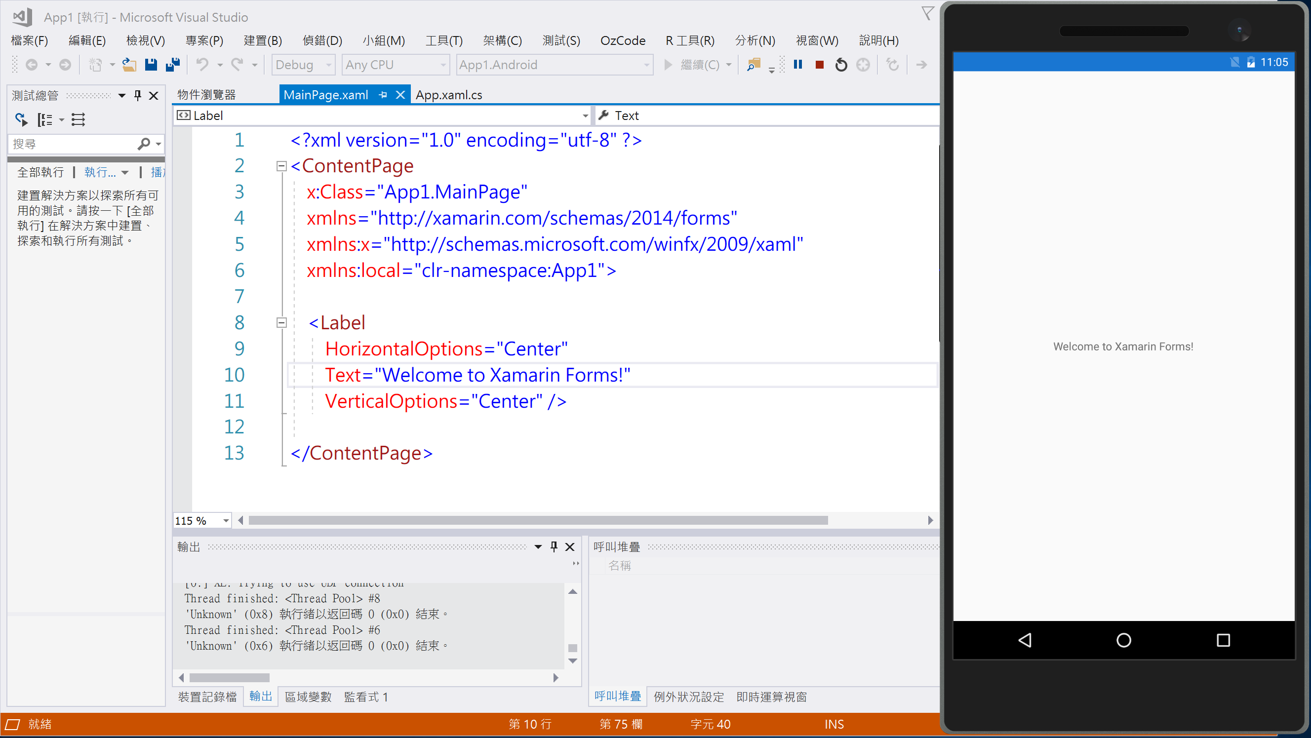
Task: Click the editor horizontal scrollbar thumb
Action: [x=538, y=520]
